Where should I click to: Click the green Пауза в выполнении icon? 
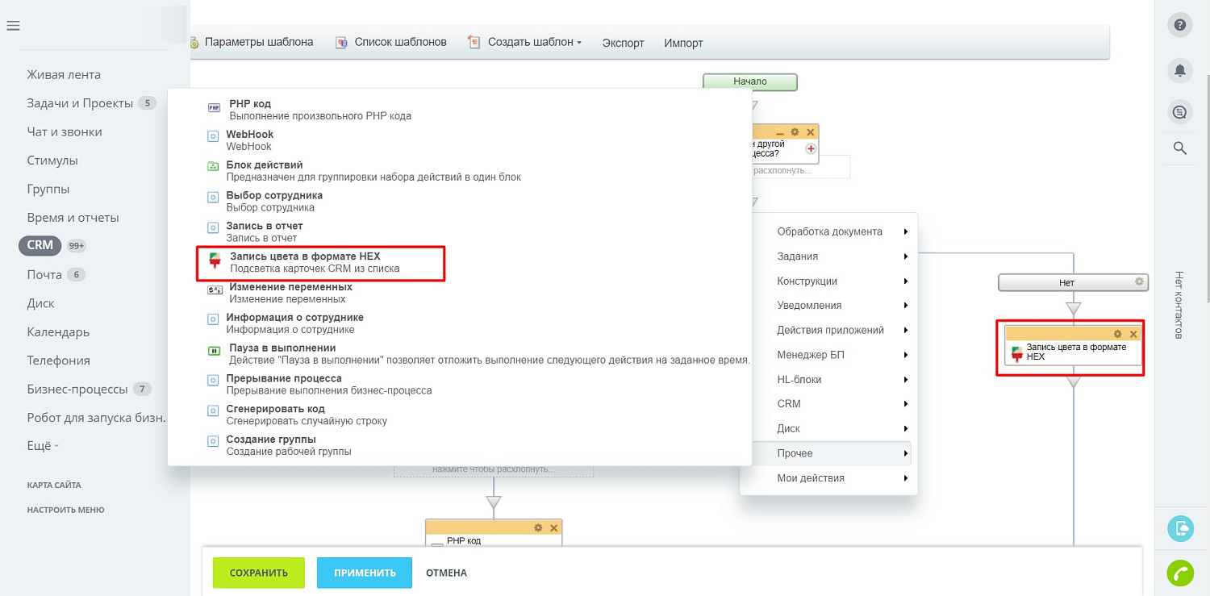tap(214, 350)
